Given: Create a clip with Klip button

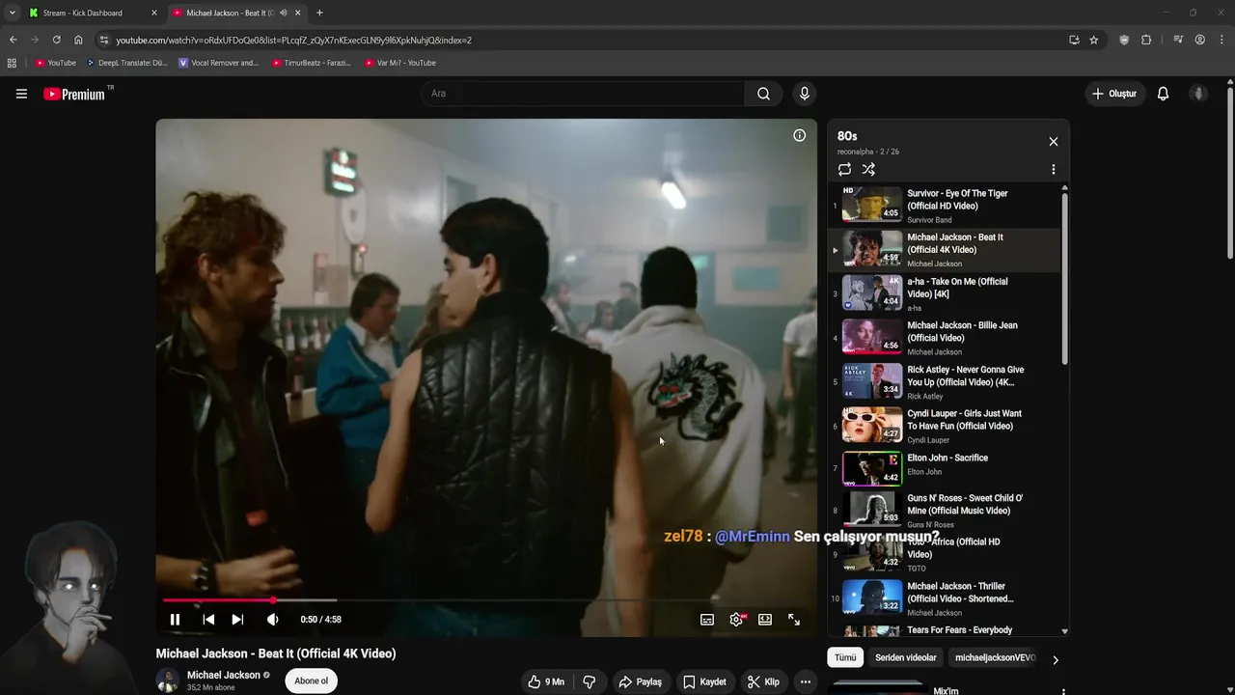Looking at the screenshot, I should [x=763, y=681].
